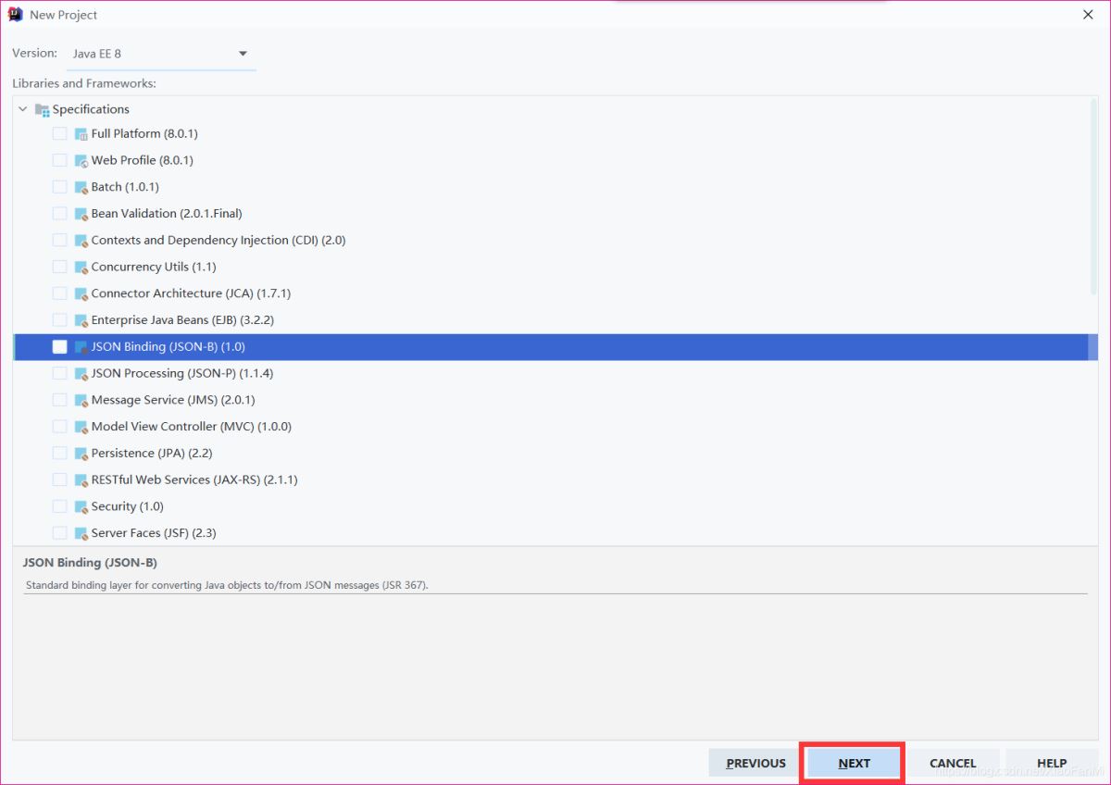Image resolution: width=1111 pixels, height=785 pixels.
Task: Open the Java EE 8 version dropdown
Action: (161, 54)
